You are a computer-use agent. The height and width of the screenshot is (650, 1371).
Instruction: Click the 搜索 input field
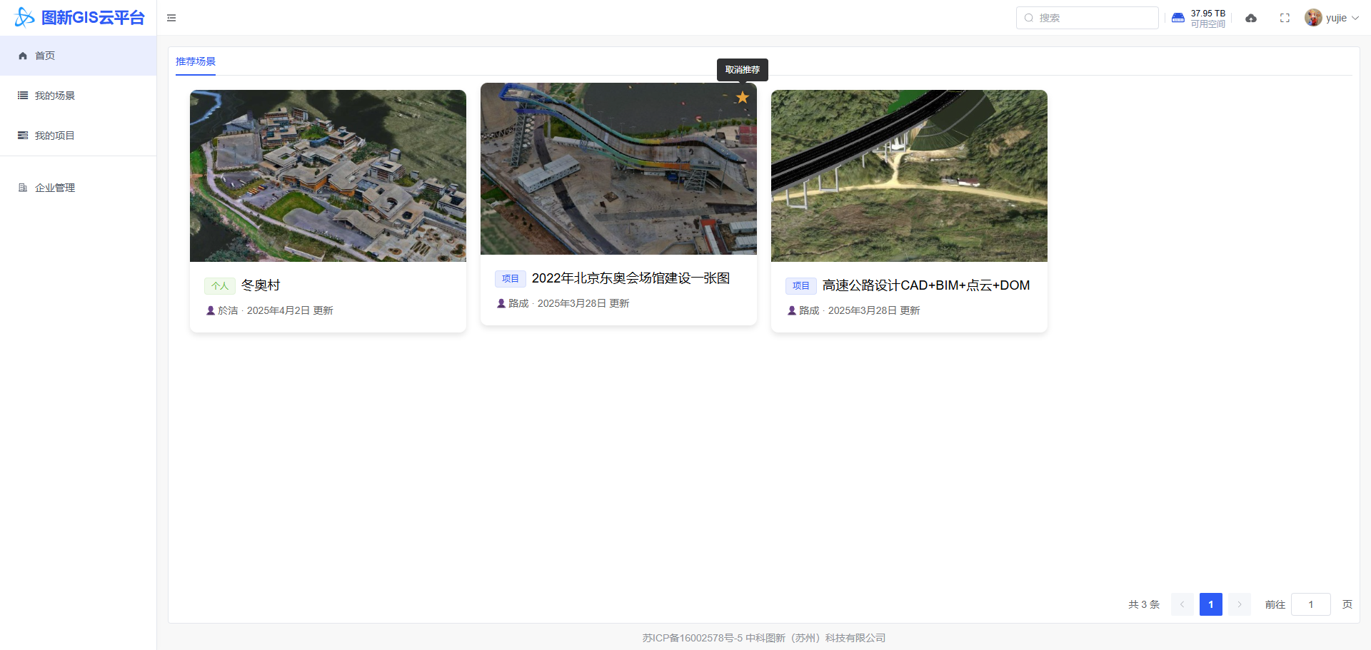click(x=1088, y=18)
